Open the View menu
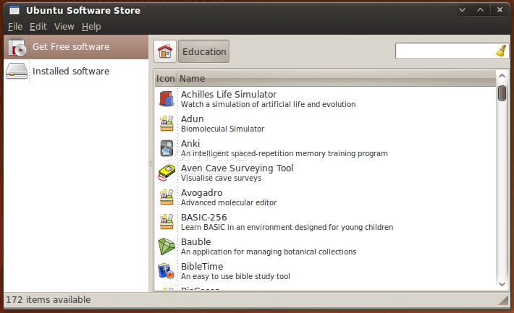The height and width of the screenshot is (313, 514). [x=64, y=27]
